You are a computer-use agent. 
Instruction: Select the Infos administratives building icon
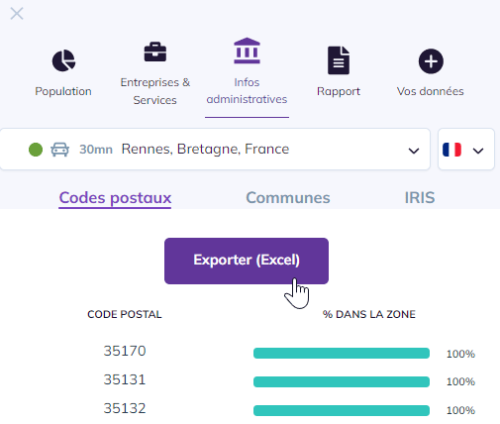tap(247, 51)
